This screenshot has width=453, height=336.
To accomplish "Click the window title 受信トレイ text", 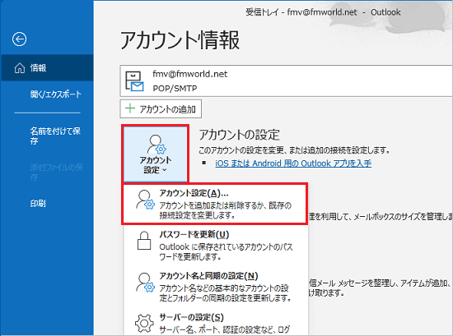I will tap(262, 12).
